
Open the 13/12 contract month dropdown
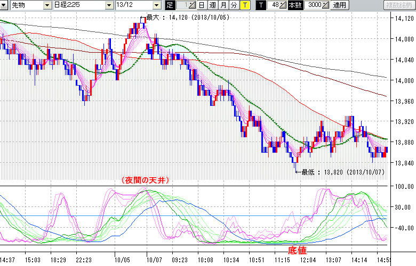157,5
